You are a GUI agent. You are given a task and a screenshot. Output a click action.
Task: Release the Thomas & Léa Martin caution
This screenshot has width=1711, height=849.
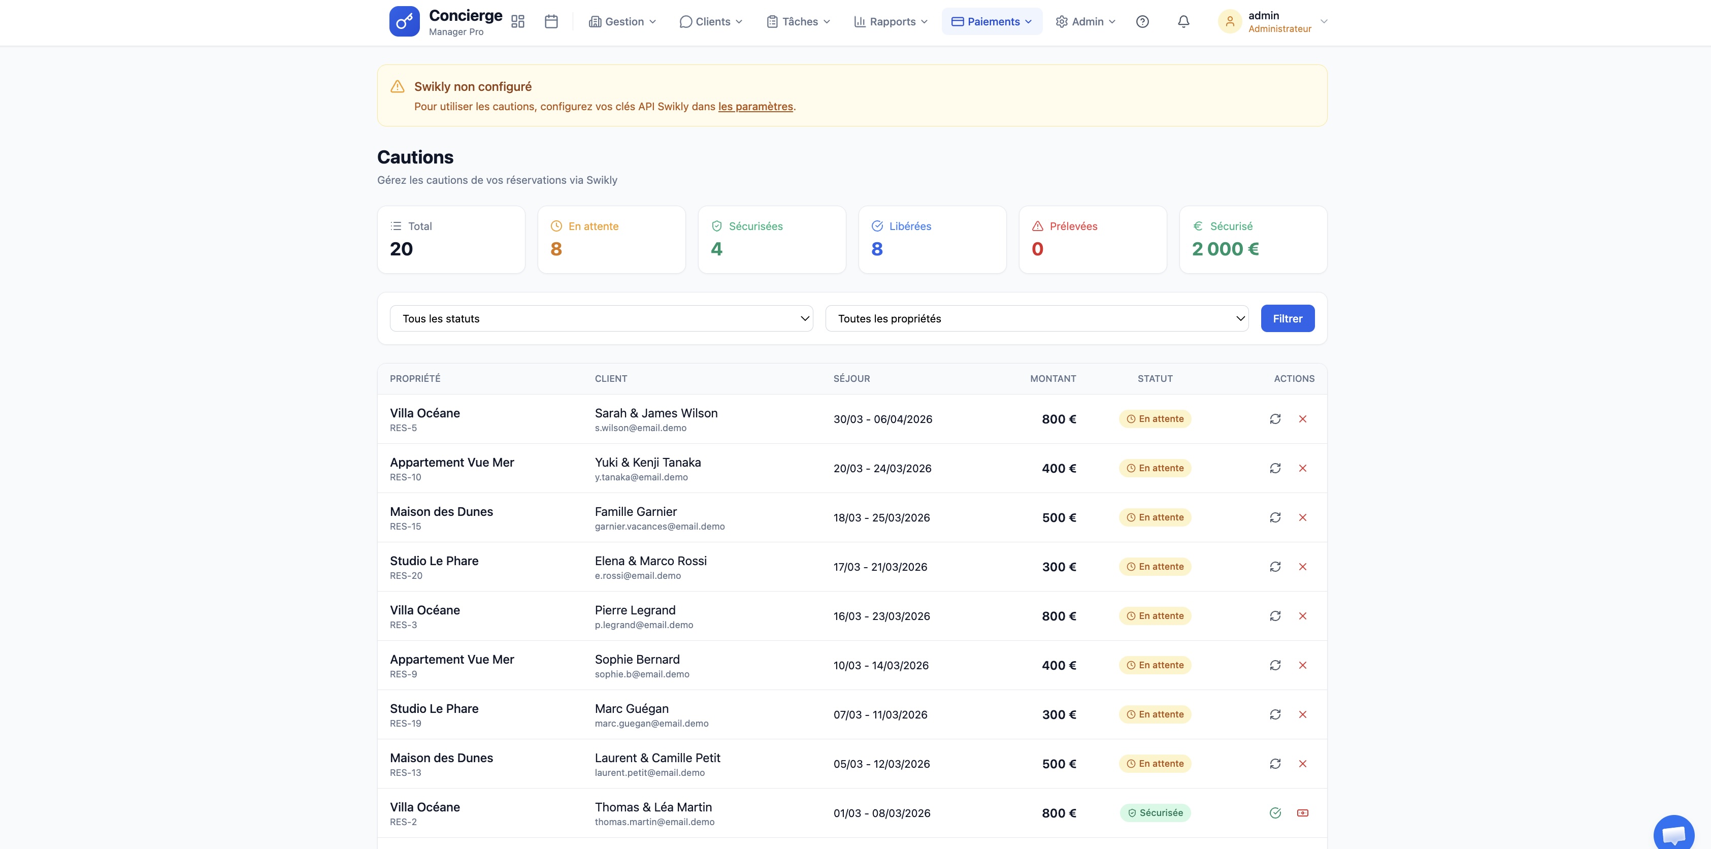[1274, 812]
